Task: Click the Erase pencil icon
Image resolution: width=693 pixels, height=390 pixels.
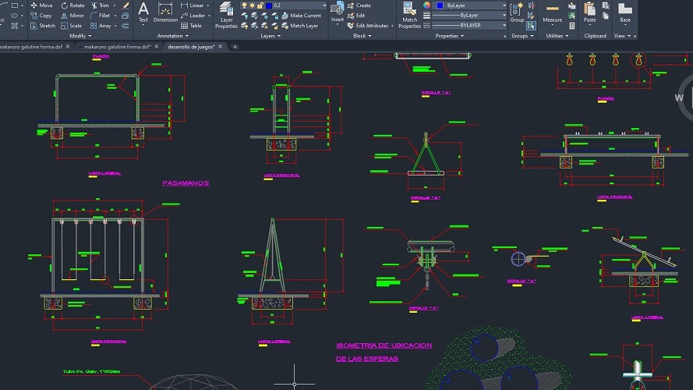Action: 126,5
